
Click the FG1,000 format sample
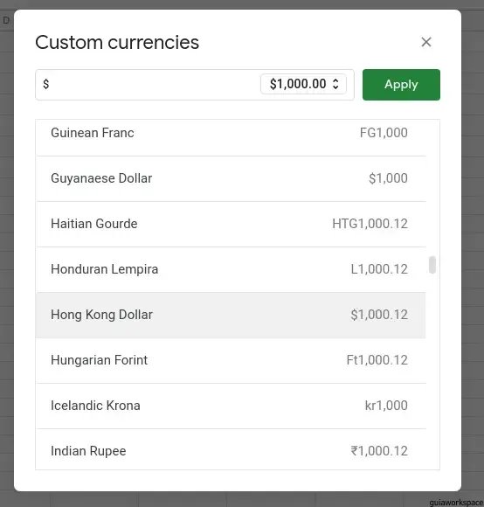point(384,133)
